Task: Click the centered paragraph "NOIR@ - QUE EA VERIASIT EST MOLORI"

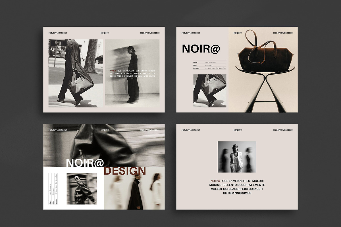Action: 237,187
